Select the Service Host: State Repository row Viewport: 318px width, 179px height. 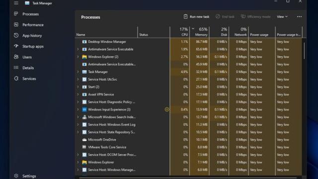coord(189,132)
